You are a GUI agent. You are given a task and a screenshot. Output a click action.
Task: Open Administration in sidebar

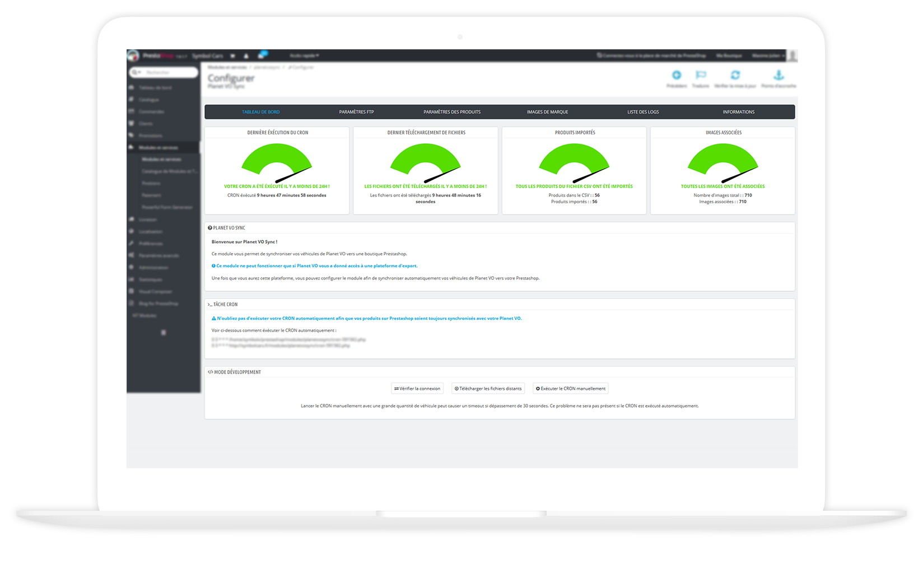(153, 267)
